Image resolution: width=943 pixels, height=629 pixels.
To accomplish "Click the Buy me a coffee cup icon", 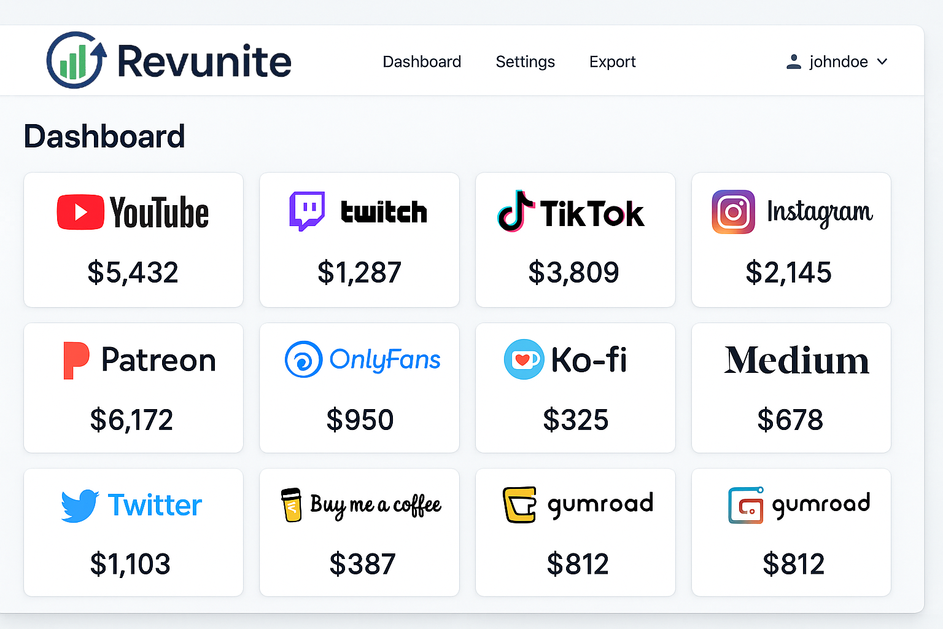I will pos(292,505).
